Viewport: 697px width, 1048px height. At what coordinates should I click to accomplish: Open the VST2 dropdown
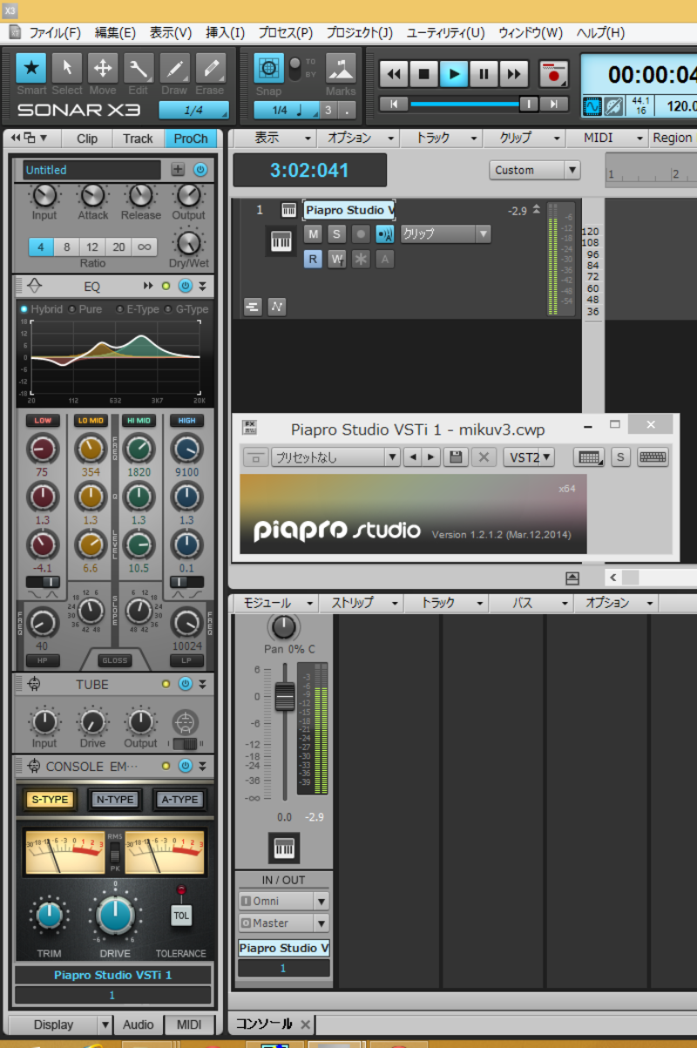pos(529,456)
